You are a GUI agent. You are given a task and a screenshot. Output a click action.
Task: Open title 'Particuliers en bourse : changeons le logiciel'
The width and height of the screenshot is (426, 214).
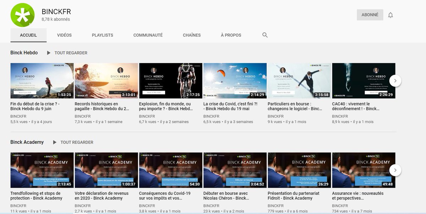pos(295,106)
